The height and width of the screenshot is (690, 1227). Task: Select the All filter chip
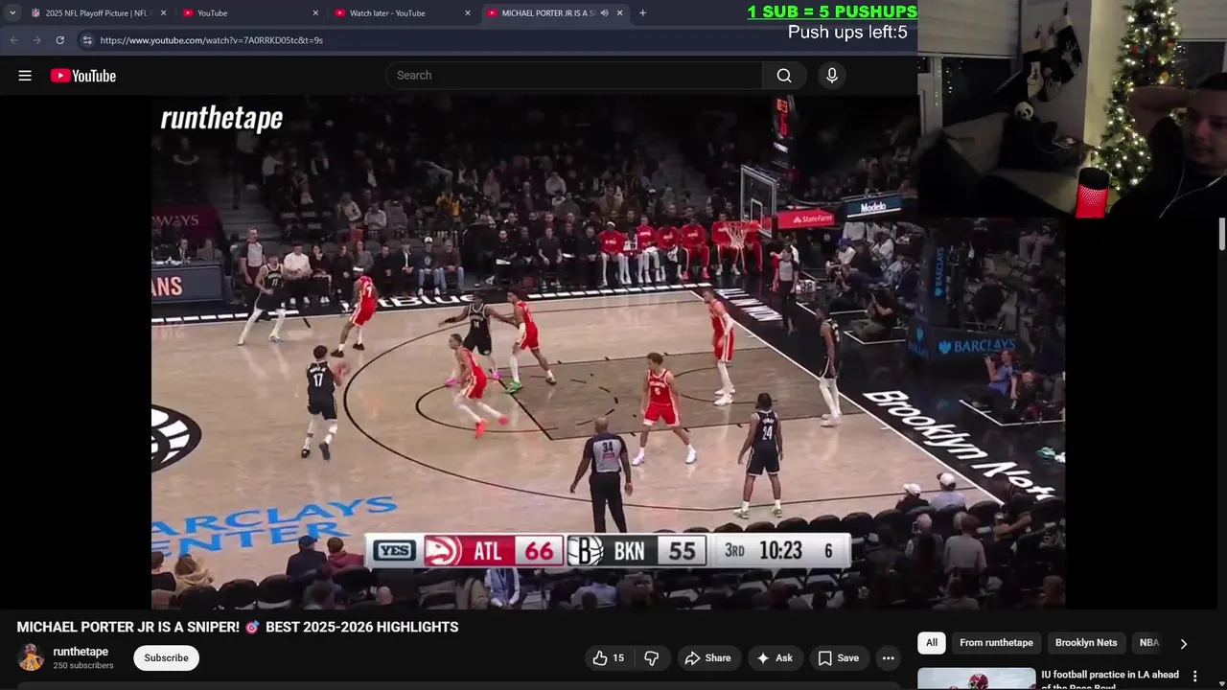click(x=932, y=643)
